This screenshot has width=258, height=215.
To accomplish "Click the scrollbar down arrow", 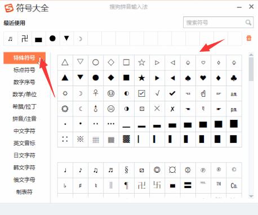I will point(251,196).
